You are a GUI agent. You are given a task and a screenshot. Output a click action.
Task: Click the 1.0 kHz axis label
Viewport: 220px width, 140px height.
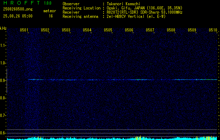(x=3, y=63)
